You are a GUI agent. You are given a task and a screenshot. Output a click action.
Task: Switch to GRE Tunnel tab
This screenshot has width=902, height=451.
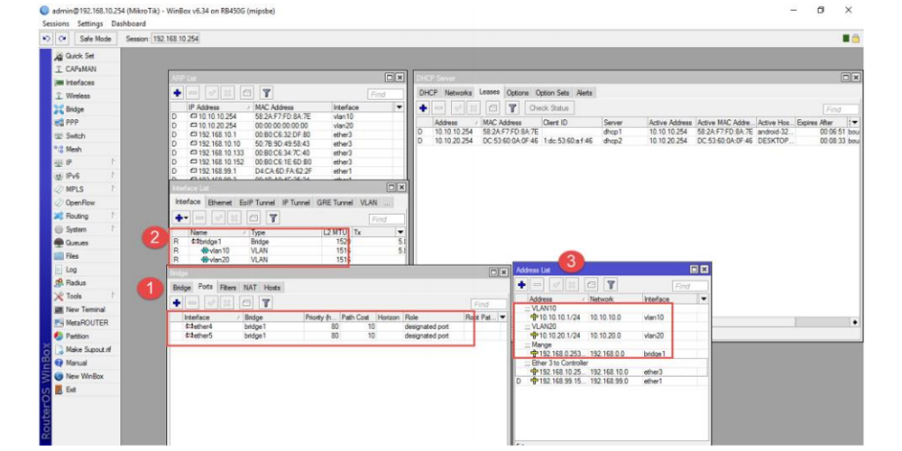click(335, 202)
